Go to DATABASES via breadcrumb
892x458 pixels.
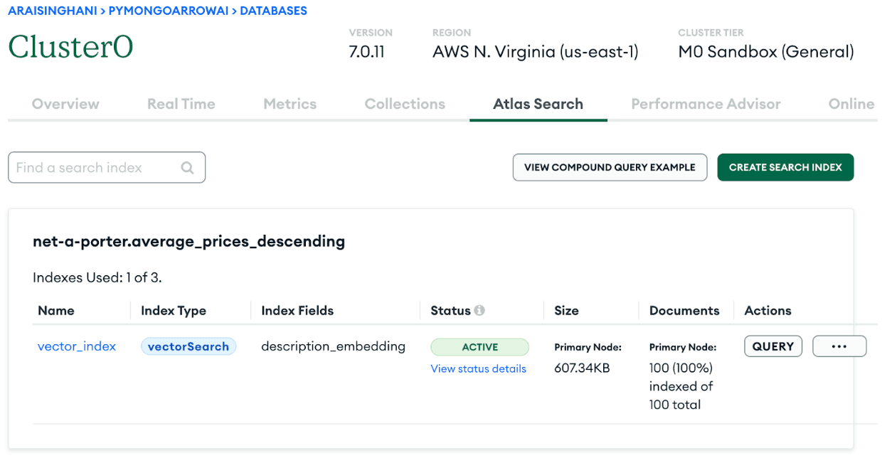[274, 10]
